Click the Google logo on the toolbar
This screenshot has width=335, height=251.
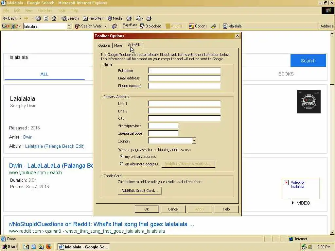[x=9, y=26]
